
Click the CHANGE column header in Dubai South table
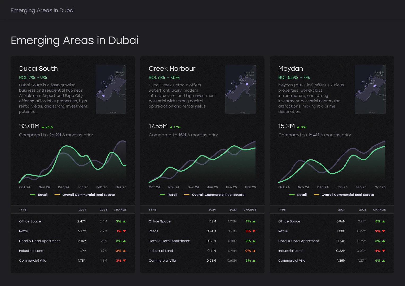pos(120,210)
